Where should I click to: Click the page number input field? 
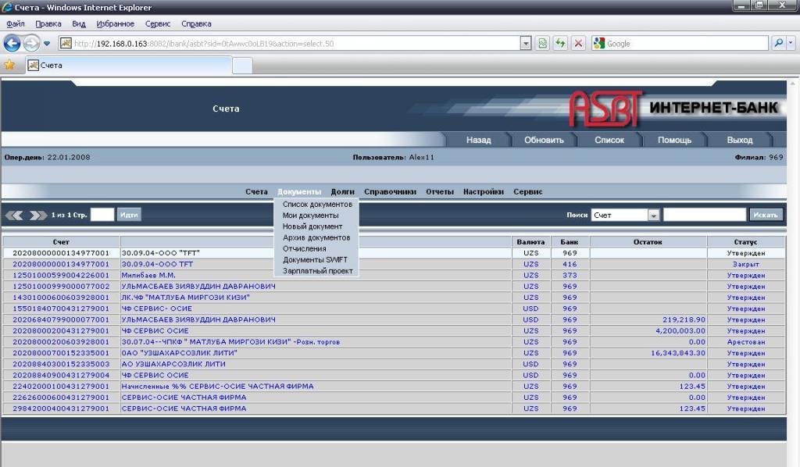click(x=102, y=215)
